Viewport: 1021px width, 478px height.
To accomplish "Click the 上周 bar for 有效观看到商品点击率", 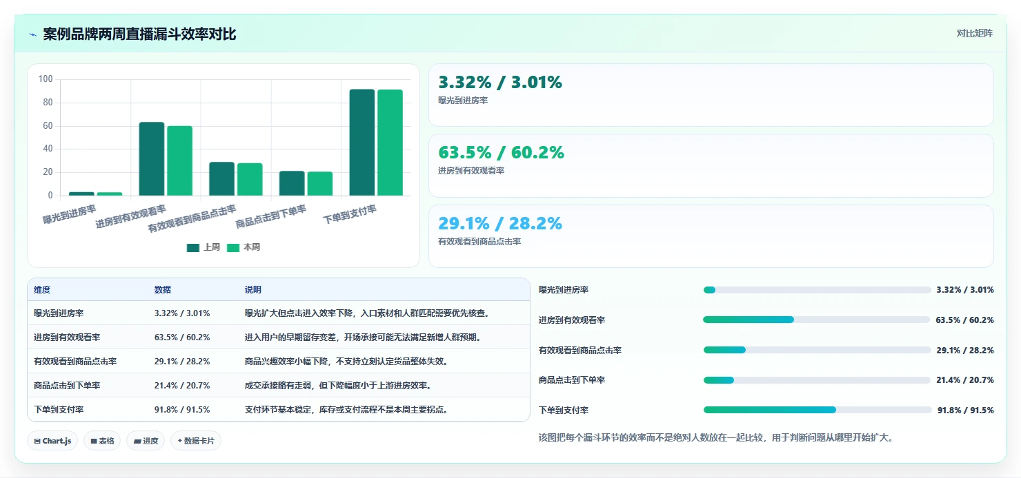I will tap(221, 179).
